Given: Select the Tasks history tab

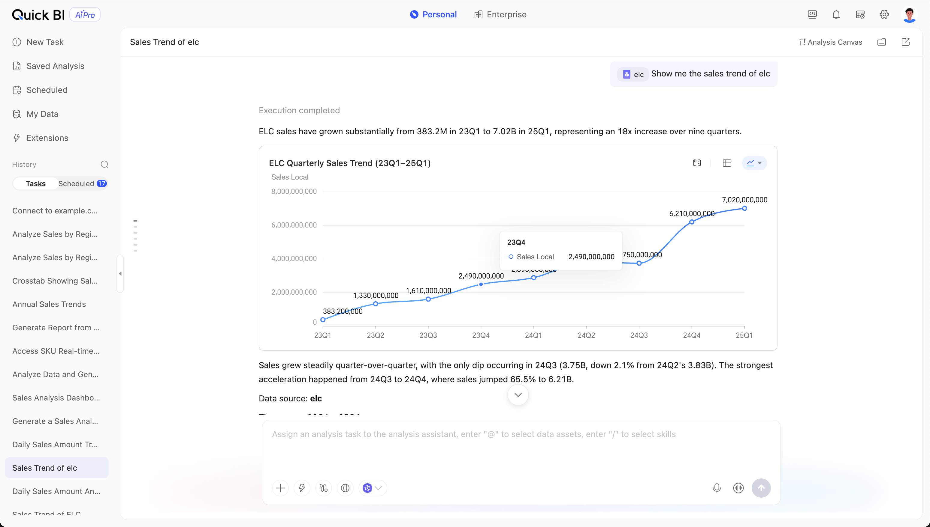Looking at the screenshot, I should pyautogui.click(x=35, y=183).
